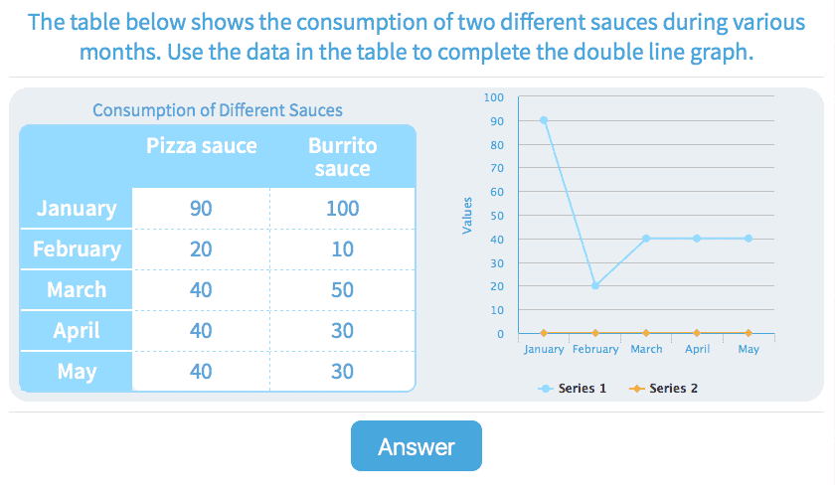Image resolution: width=835 pixels, height=498 pixels.
Task: Toggle Series 2 in the chart legend
Action: (673, 389)
